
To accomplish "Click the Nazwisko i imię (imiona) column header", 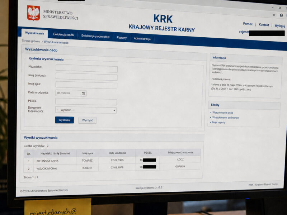I will point(55,153).
